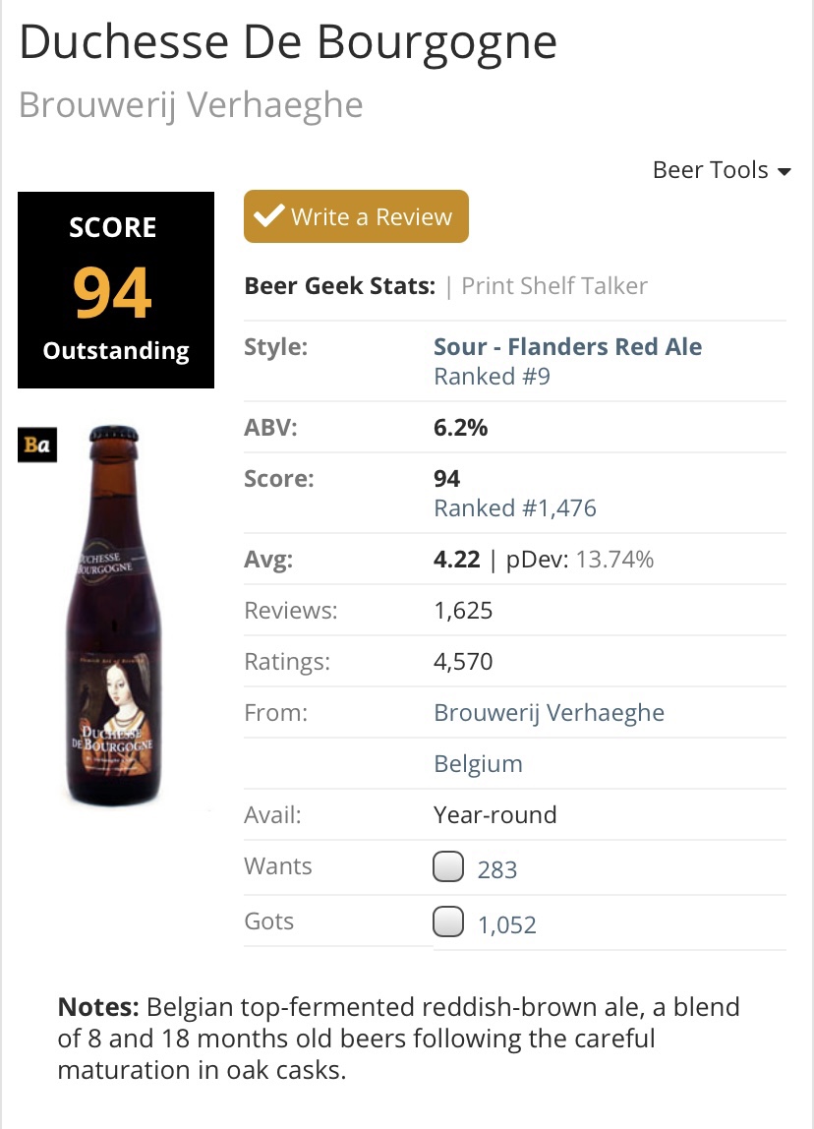Check the Wants checkbox
The height and width of the screenshot is (1129, 814).
pos(448,867)
